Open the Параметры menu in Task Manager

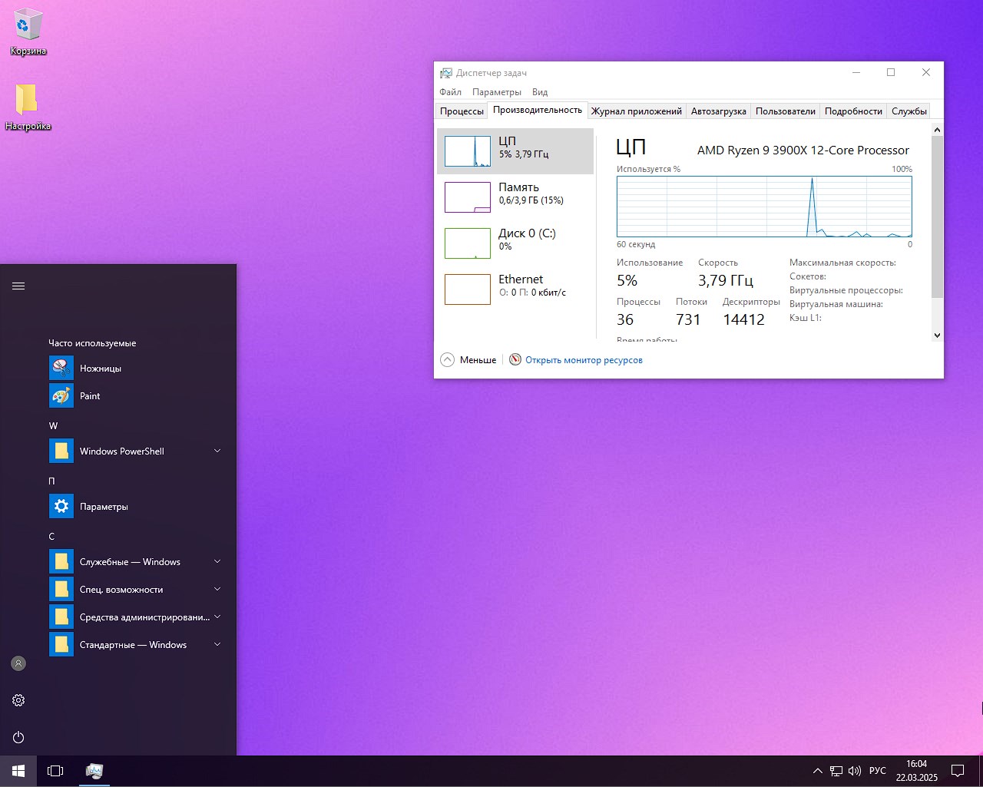(x=497, y=92)
